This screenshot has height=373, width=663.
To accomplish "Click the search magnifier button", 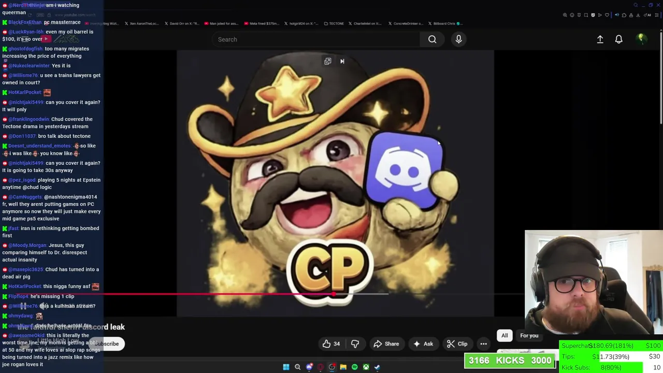I will tap(432, 39).
